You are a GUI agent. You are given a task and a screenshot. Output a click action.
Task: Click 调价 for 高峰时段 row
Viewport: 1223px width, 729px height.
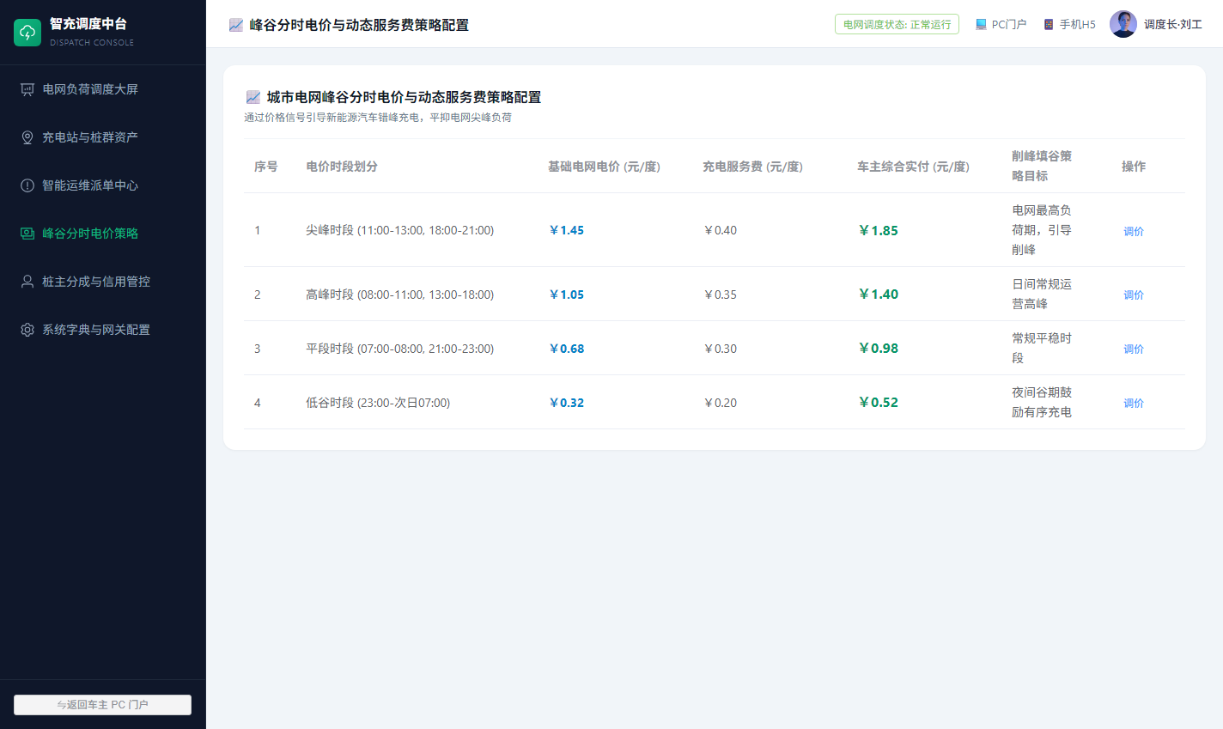click(x=1134, y=295)
